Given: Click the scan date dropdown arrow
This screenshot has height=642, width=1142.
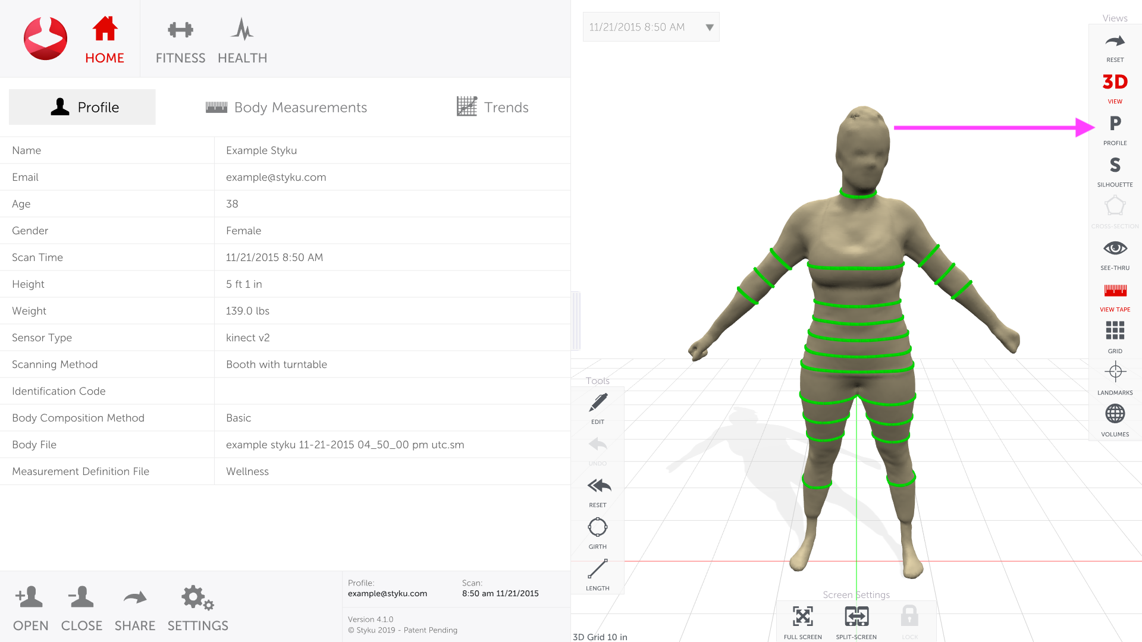Looking at the screenshot, I should 709,27.
